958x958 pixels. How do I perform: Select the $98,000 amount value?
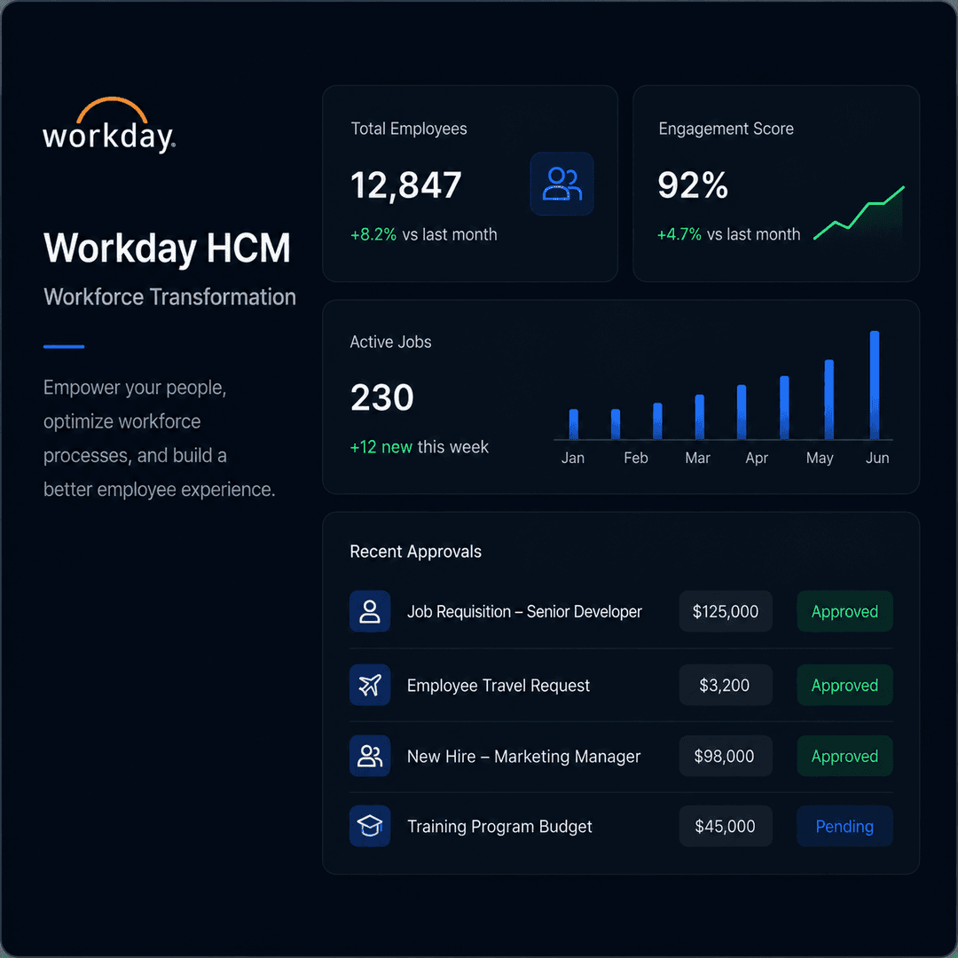click(726, 756)
